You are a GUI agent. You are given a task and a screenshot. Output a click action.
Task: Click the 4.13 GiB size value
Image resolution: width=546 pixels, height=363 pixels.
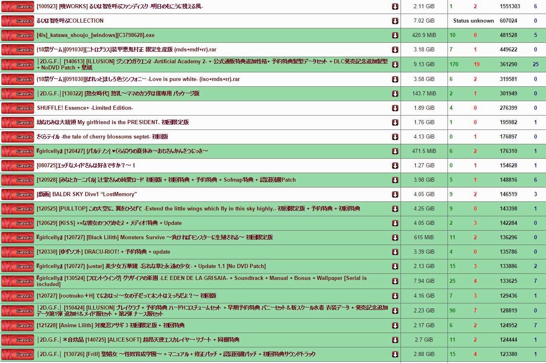point(424,137)
